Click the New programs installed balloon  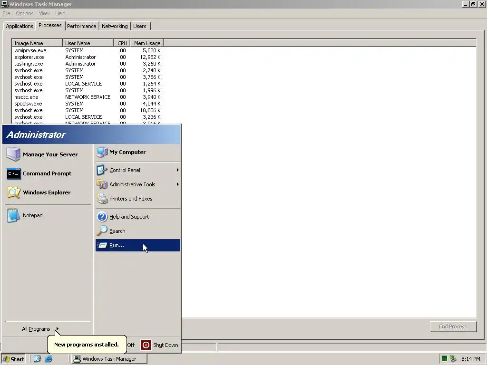[87, 345]
